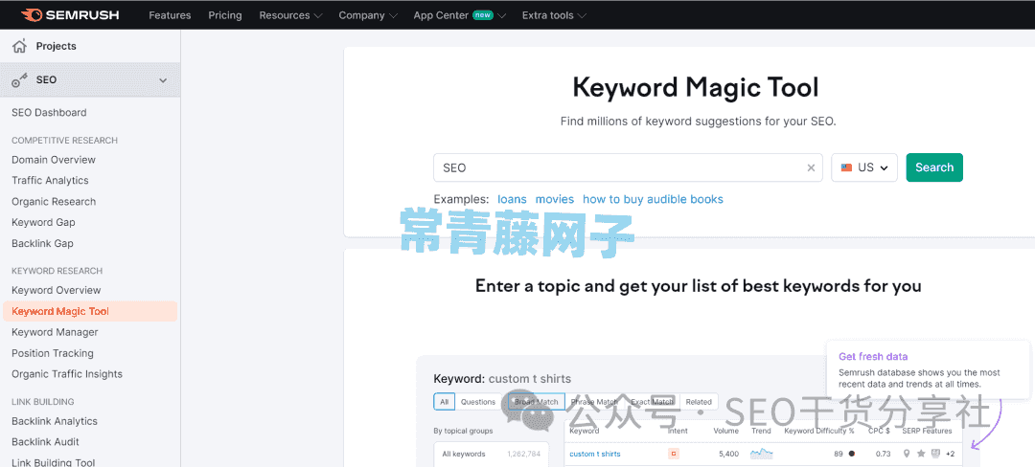Click the Semrush logo
1035x467 pixels.
pyautogui.click(x=69, y=14)
